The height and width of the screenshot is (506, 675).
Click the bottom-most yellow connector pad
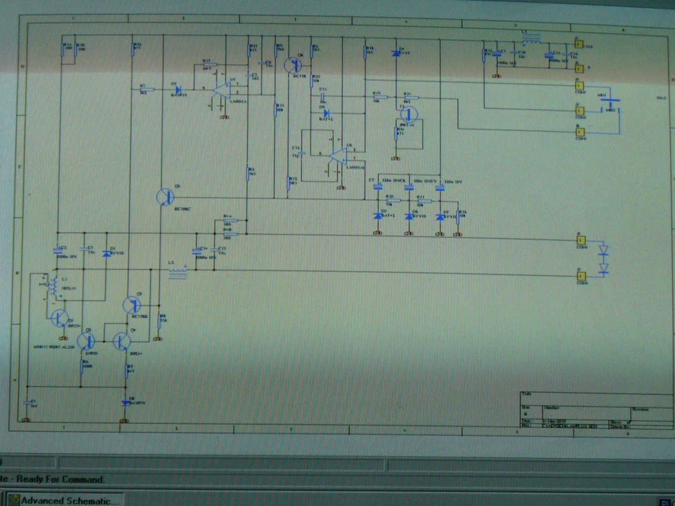point(581,276)
